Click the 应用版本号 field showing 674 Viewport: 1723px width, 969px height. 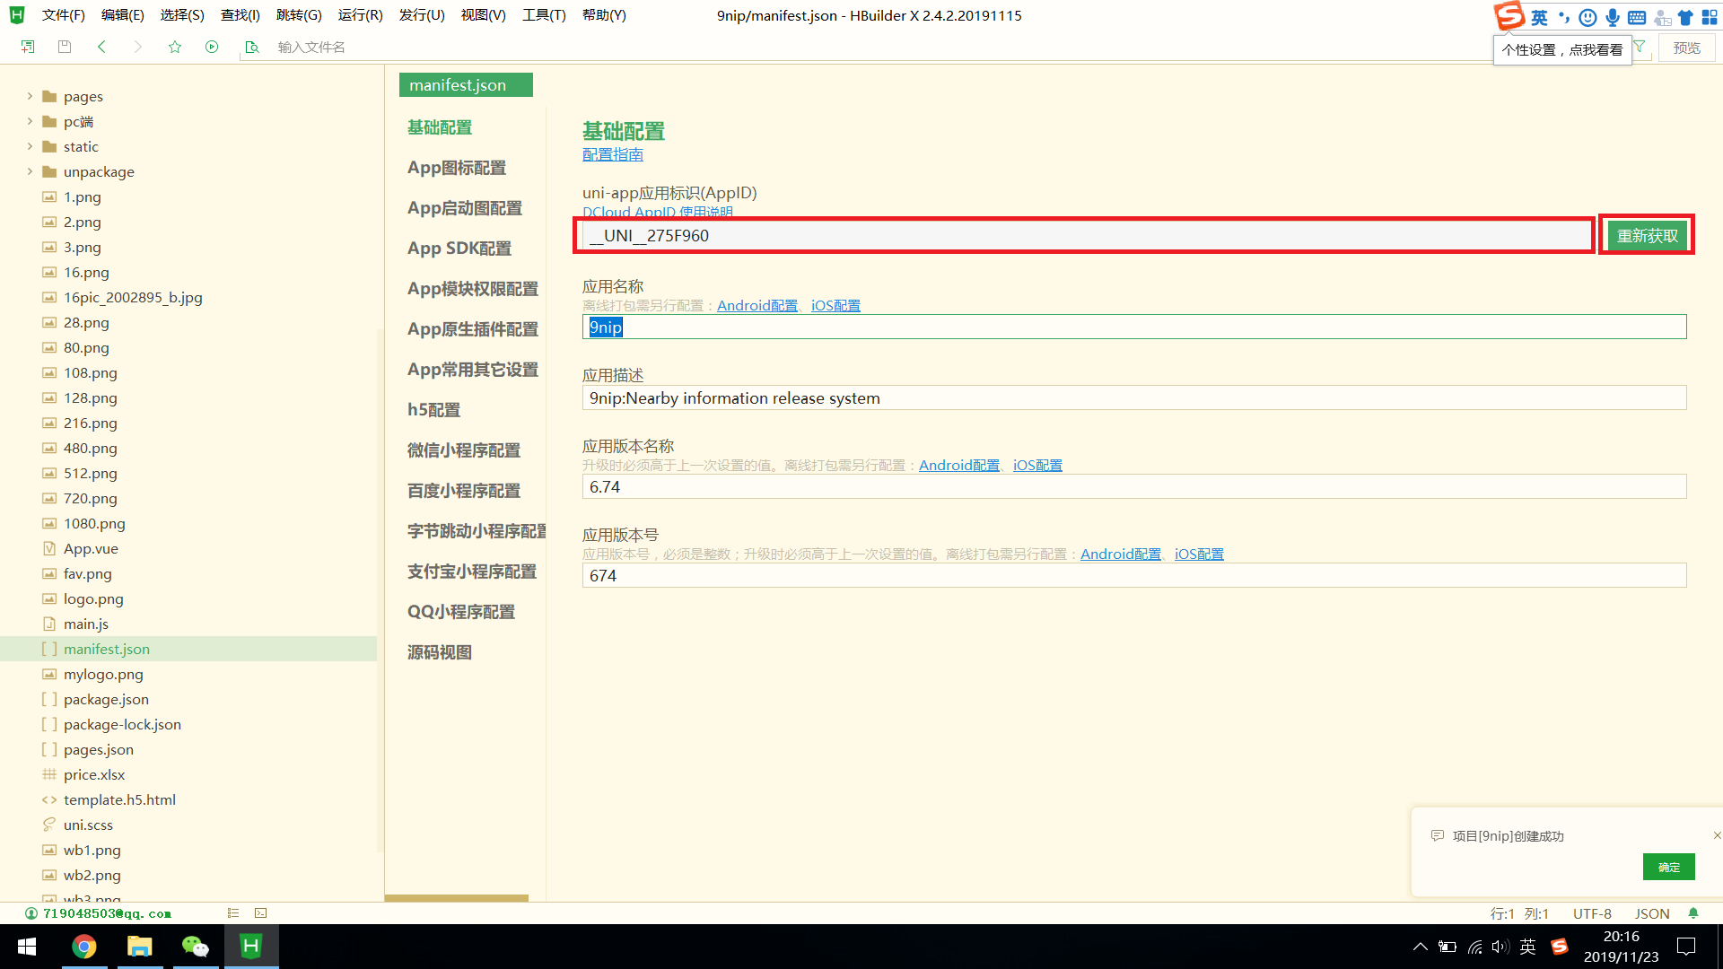point(1134,575)
